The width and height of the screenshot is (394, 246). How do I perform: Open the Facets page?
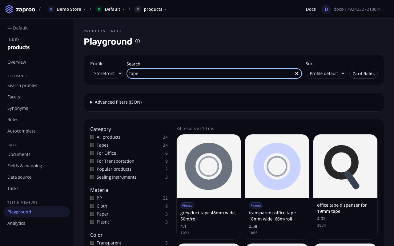tap(14, 97)
